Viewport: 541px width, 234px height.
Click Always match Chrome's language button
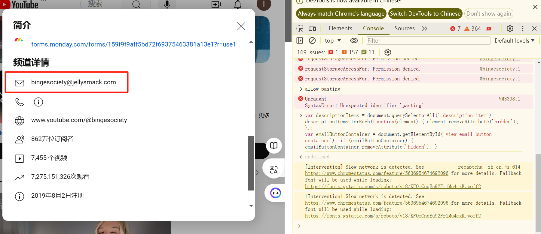click(341, 13)
